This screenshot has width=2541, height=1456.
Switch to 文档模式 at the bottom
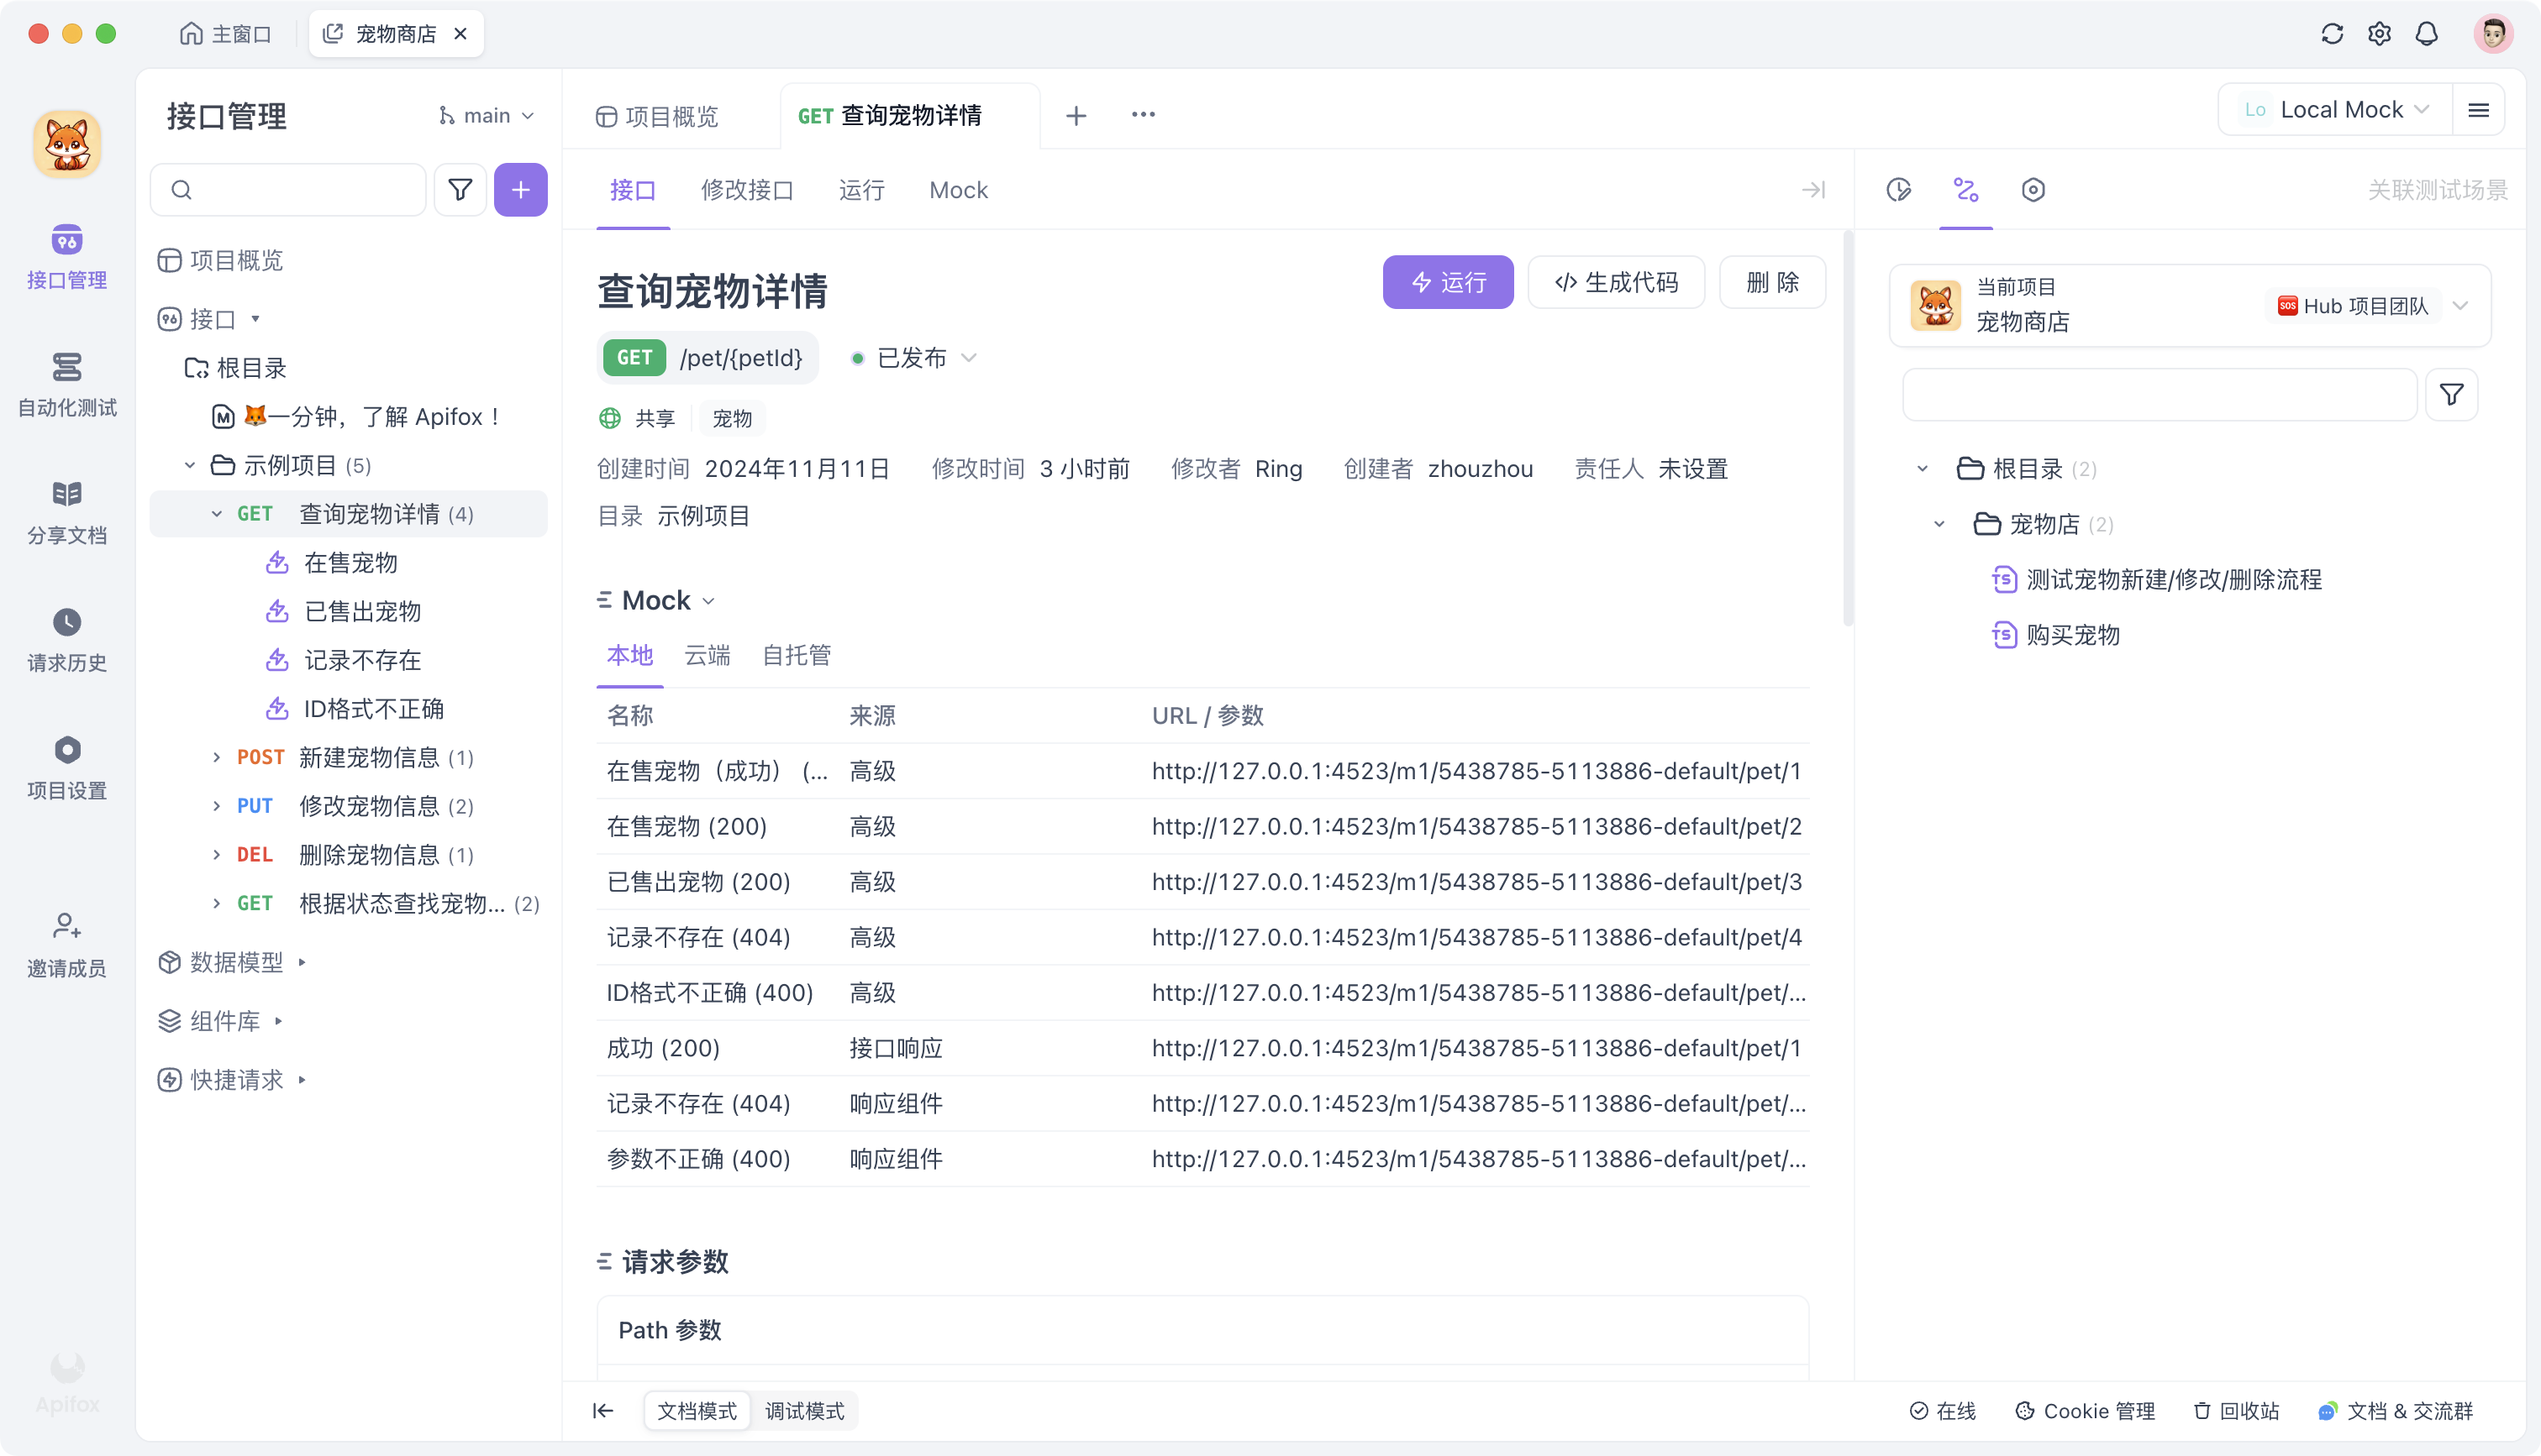point(697,1410)
